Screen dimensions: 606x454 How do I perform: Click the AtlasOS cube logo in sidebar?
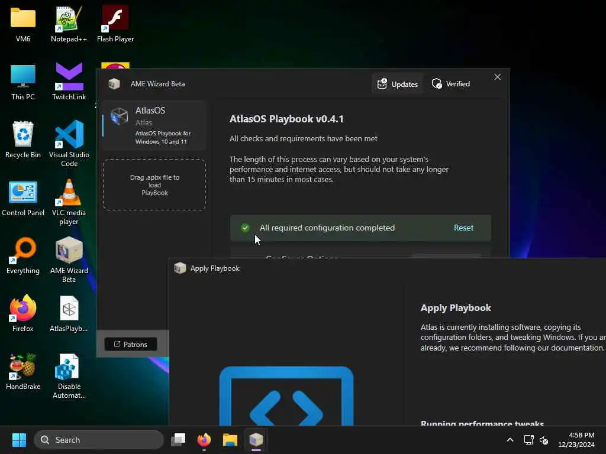tap(119, 116)
